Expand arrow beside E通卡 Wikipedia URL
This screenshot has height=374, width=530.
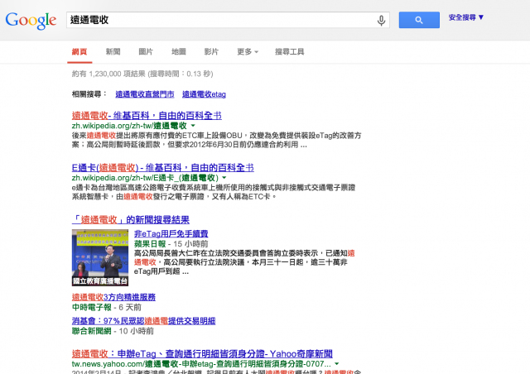pos(224,178)
